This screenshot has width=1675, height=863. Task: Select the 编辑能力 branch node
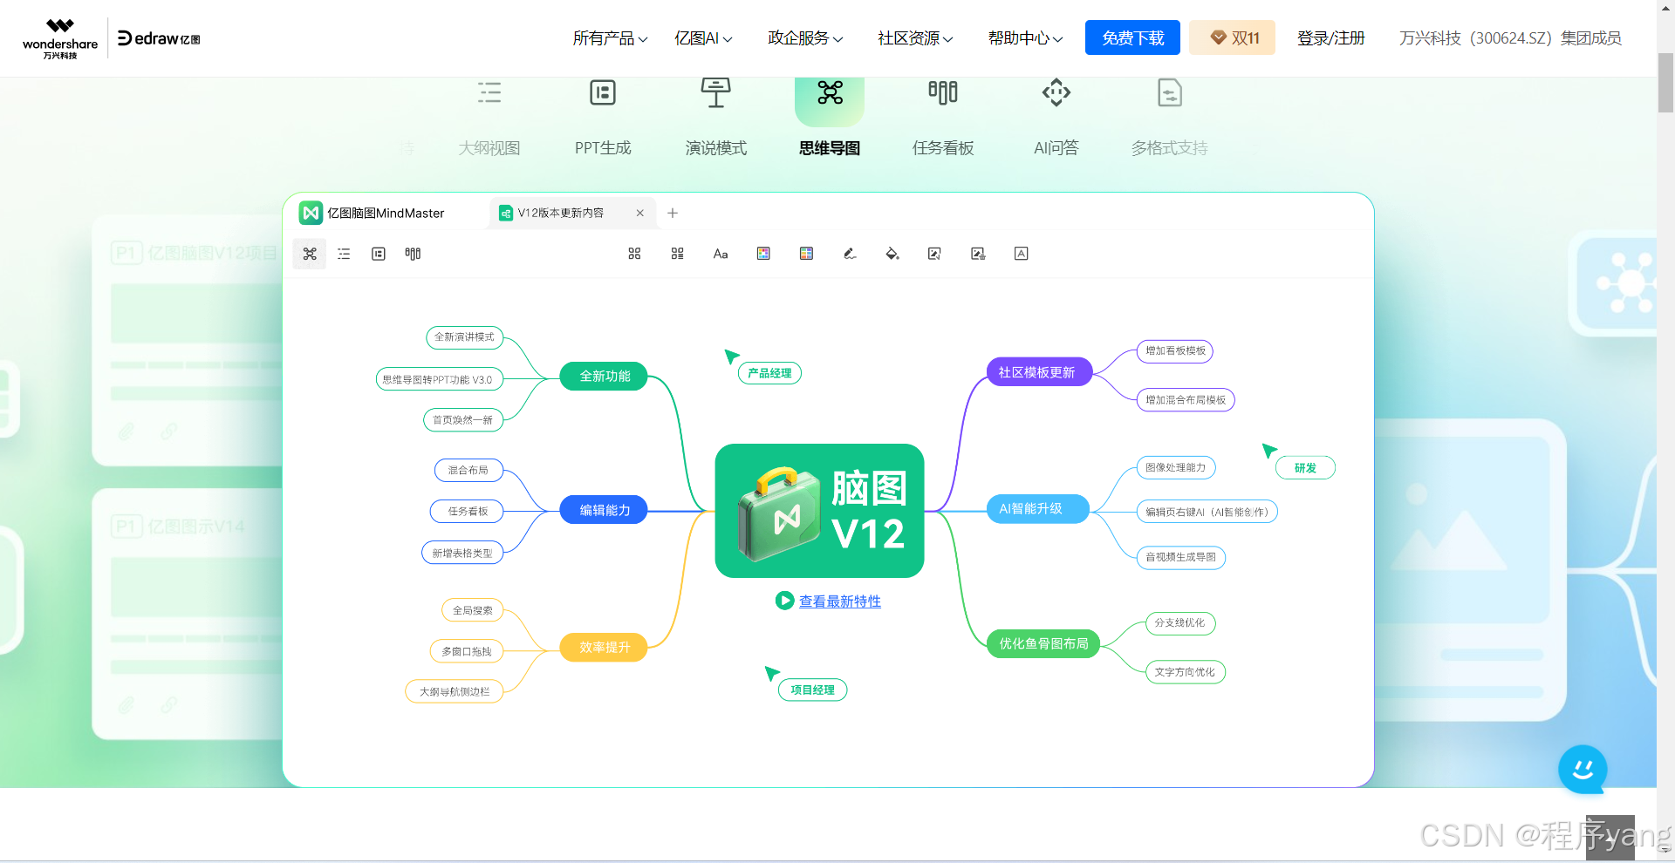click(x=605, y=510)
